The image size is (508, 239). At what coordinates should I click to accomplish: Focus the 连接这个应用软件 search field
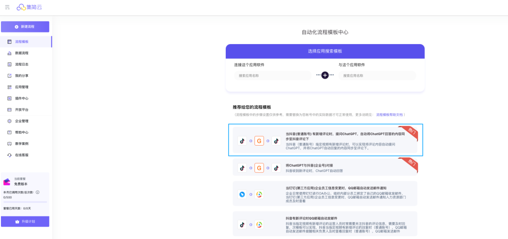(273, 76)
